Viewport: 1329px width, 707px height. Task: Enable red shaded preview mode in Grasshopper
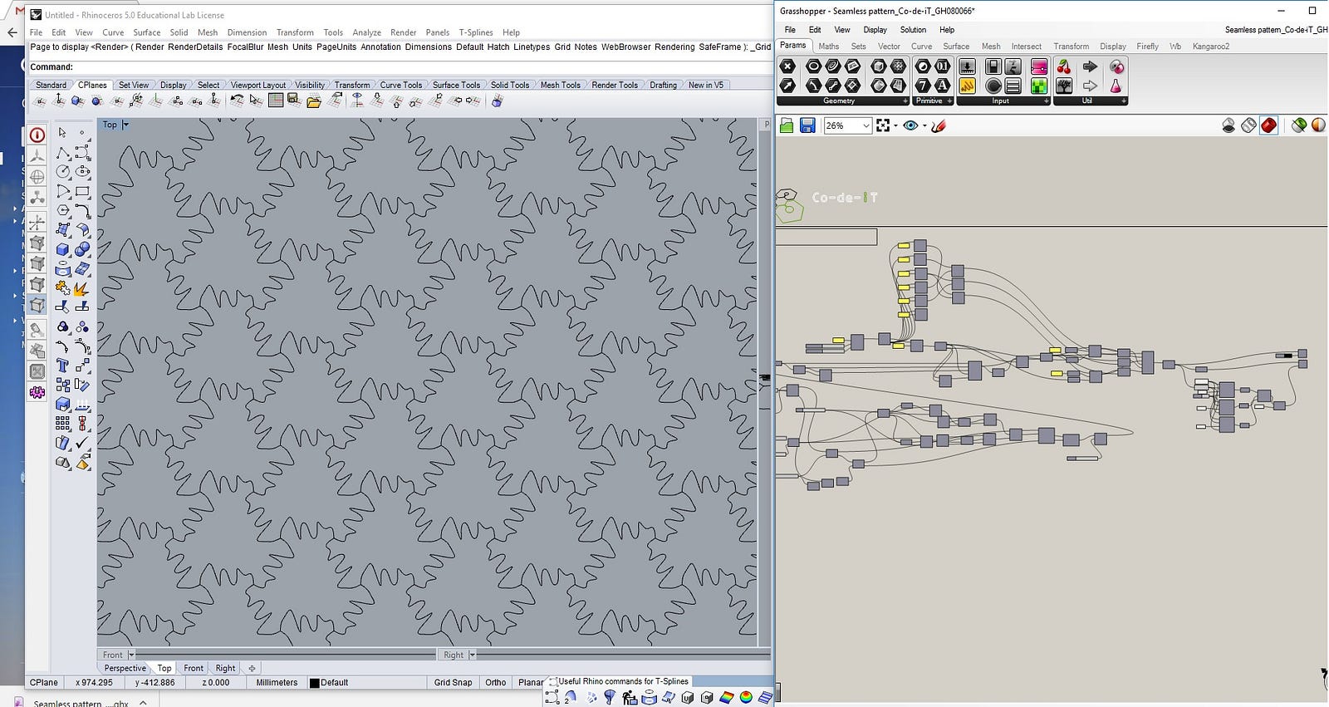[1268, 125]
